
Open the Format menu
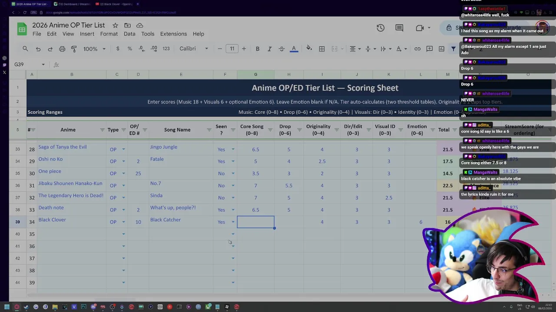109,34
